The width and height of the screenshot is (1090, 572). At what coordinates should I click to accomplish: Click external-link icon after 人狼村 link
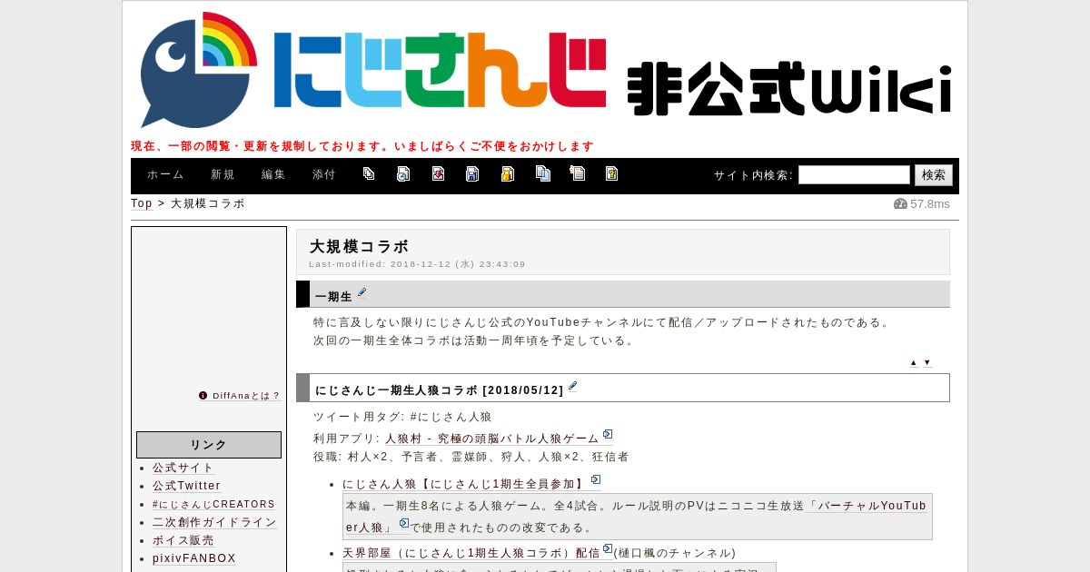pyautogui.click(x=608, y=434)
